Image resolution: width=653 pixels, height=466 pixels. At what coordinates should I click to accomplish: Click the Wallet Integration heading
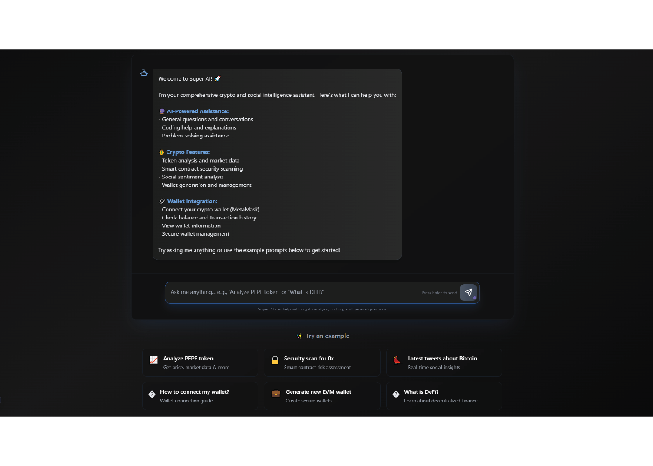192,201
